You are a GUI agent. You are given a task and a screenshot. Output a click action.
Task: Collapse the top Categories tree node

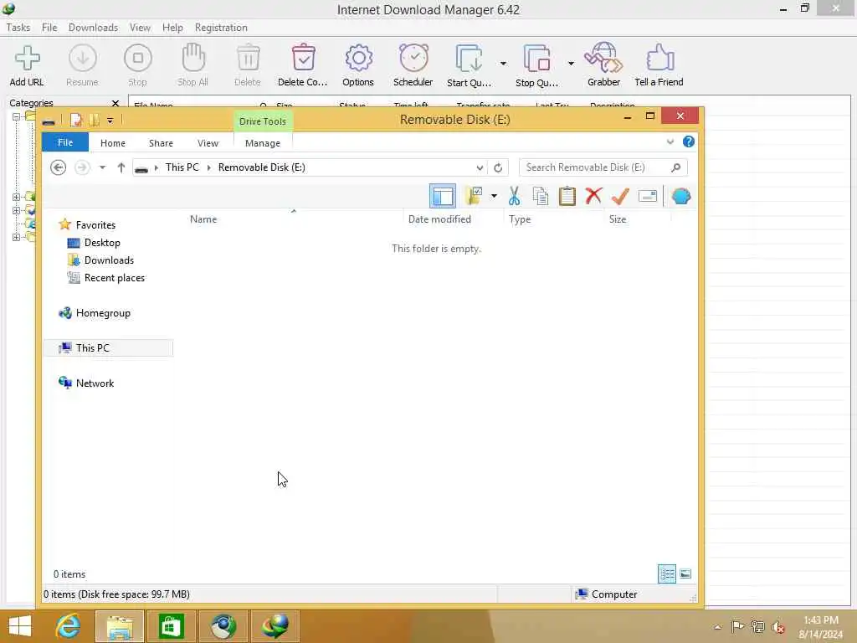click(16, 116)
